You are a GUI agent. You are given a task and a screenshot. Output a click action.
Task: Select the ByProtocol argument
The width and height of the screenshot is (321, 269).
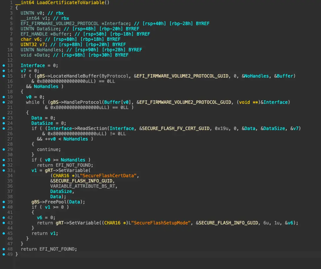115,76
